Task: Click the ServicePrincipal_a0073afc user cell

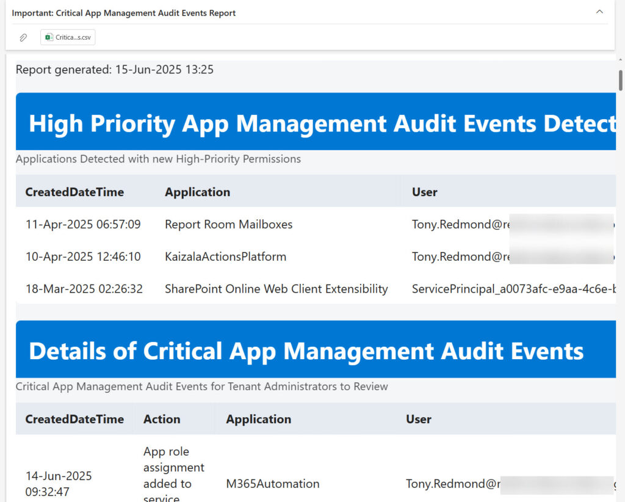Action: 514,289
